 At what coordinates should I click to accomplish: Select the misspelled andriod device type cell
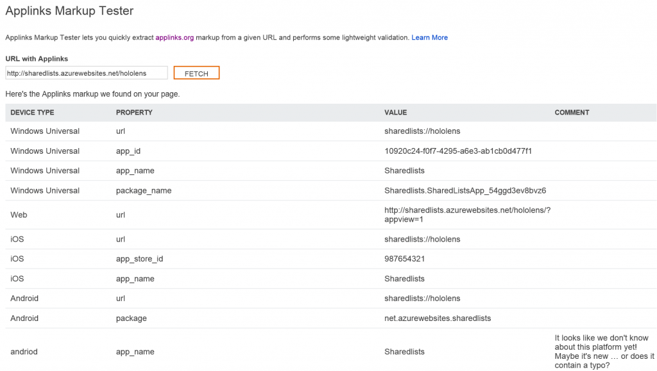(x=24, y=351)
